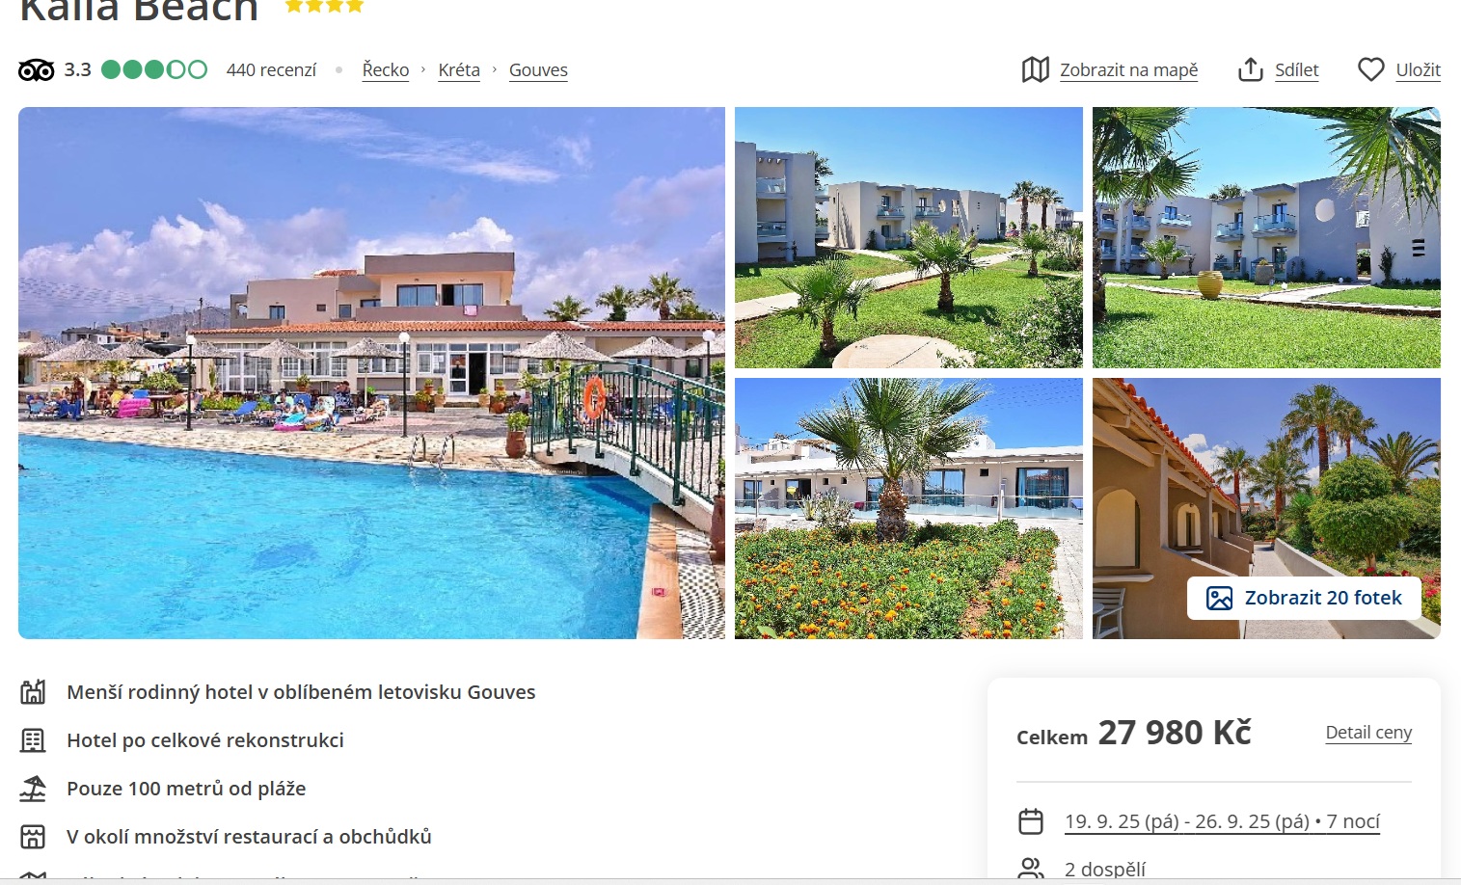Click the people icon beside 2 dospělí
The image size is (1461, 885).
[1031, 870]
